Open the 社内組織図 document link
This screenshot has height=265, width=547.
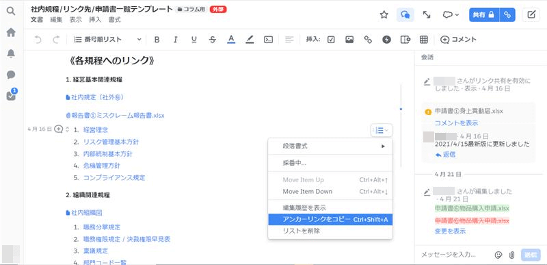(x=83, y=213)
